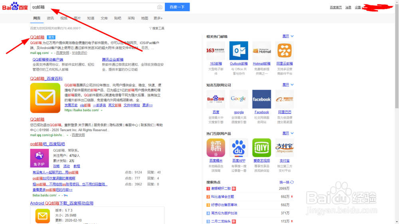The width and height of the screenshot is (399, 224).
Task: Expand 相关热门邮箱 with 展开
Action: 288,36
